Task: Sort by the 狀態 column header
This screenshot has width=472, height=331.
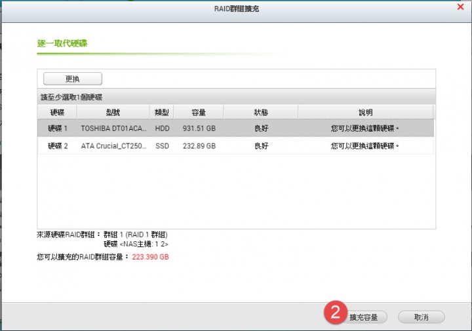Action: point(261,112)
